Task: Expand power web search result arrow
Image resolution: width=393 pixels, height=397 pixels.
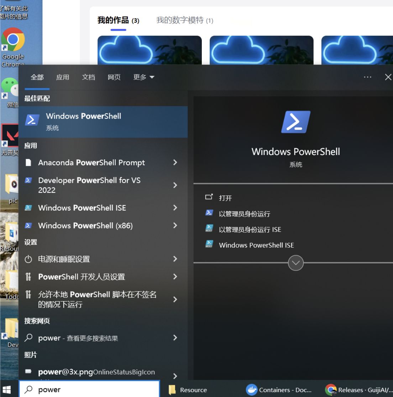Action: tap(175, 338)
